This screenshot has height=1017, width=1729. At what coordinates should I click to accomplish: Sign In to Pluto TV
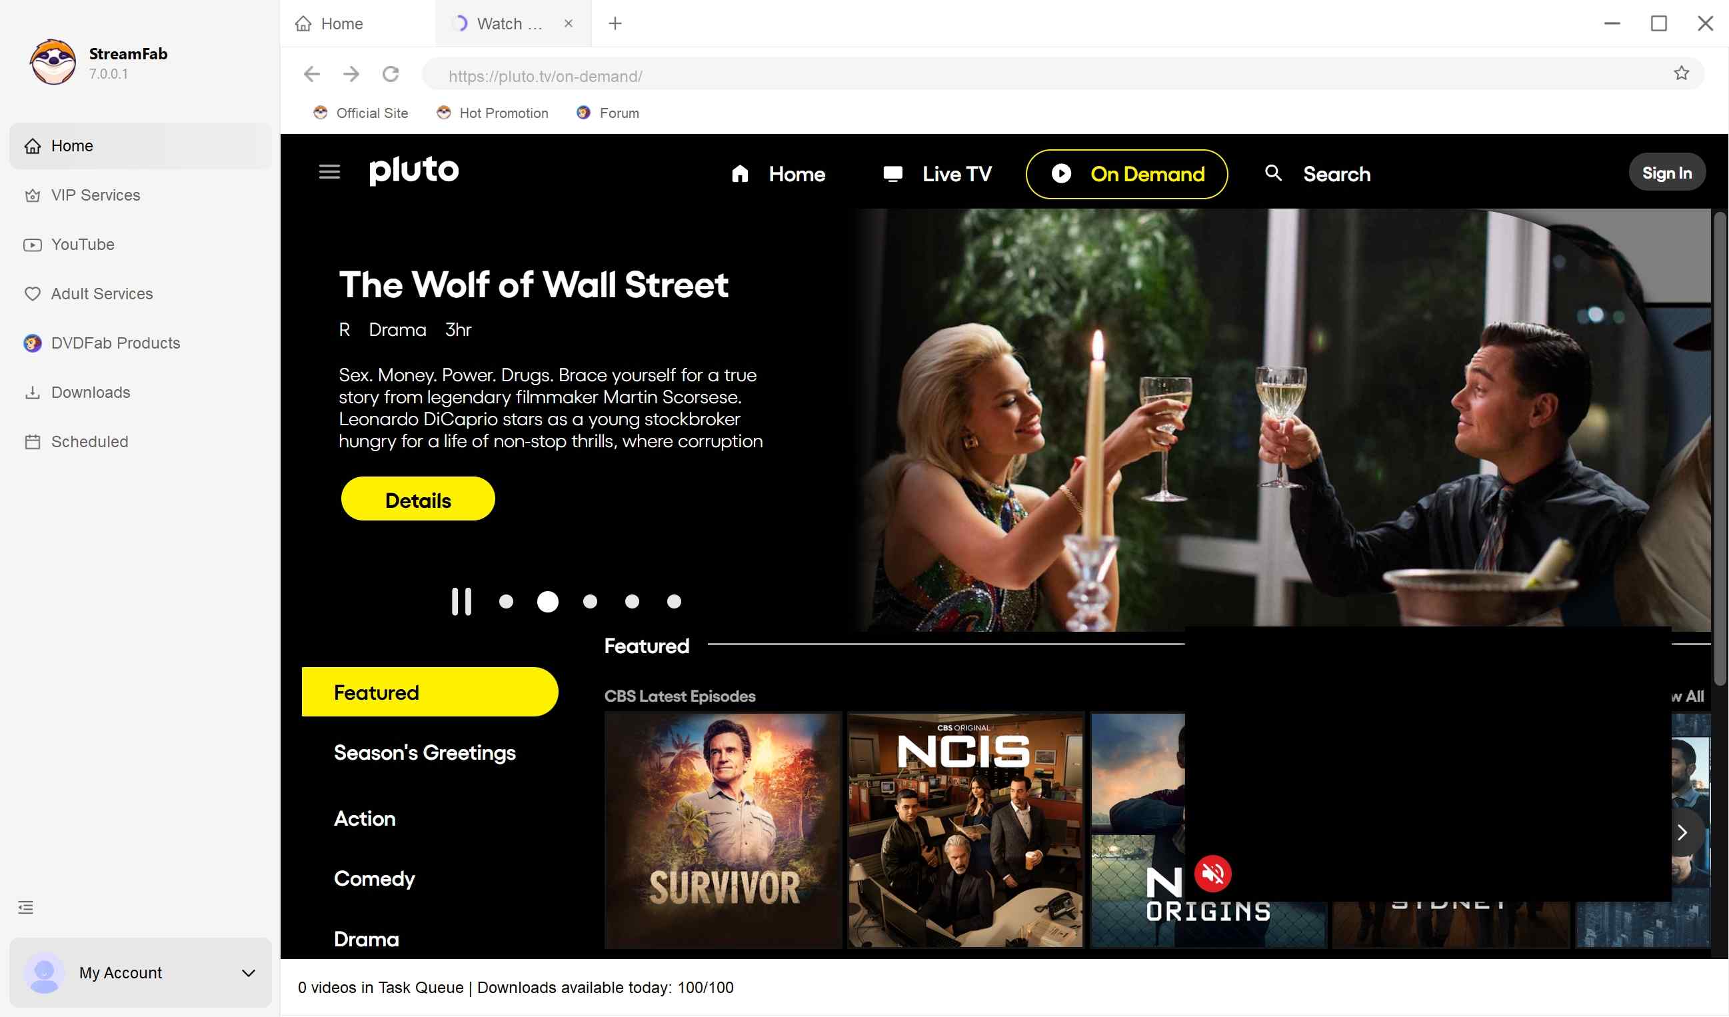coord(1667,172)
